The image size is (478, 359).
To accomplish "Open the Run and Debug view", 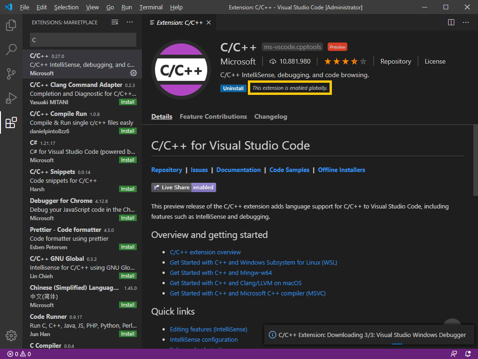I will (x=11, y=98).
